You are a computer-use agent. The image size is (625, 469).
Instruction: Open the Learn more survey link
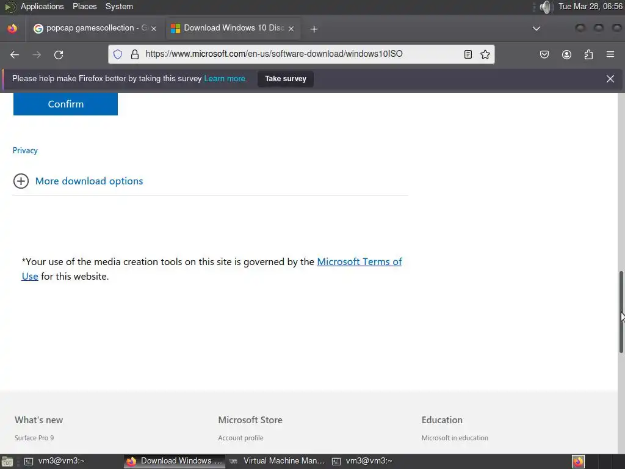tap(225, 79)
